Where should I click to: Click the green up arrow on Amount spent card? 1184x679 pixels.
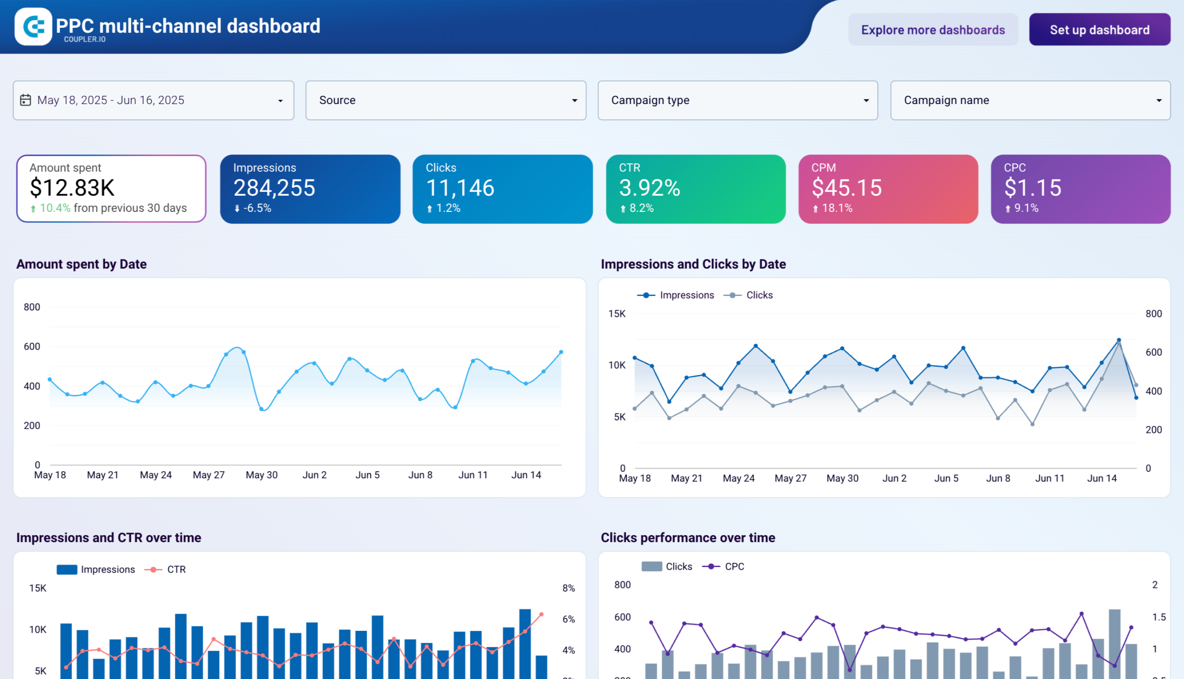coord(34,209)
